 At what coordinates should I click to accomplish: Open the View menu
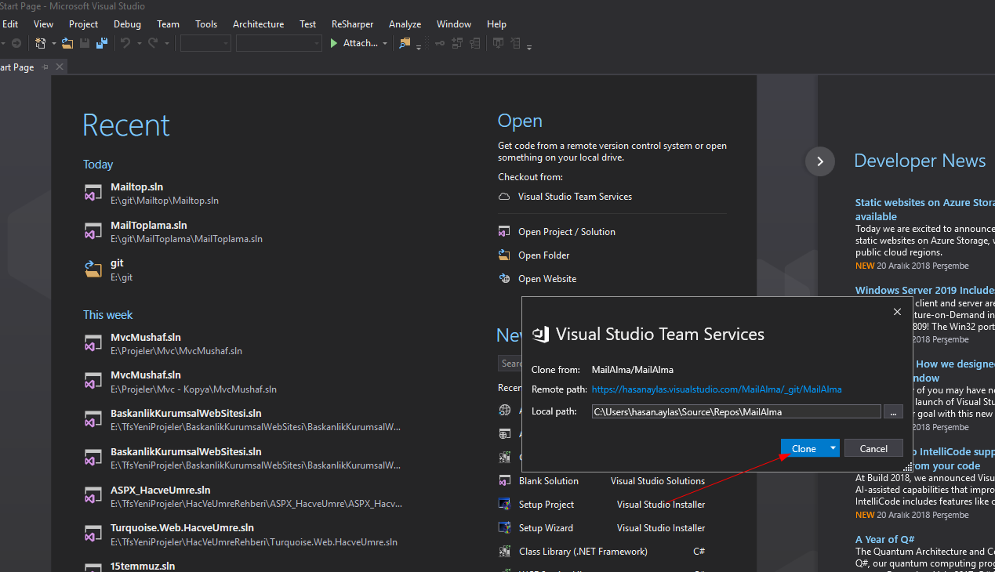[x=44, y=24]
